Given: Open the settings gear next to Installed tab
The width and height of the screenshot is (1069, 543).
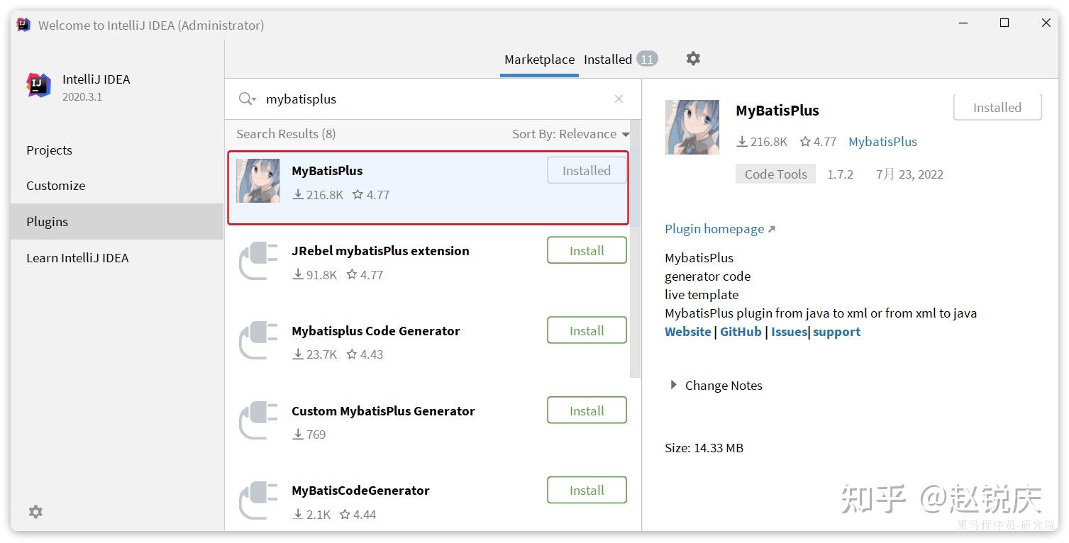Looking at the screenshot, I should coord(692,59).
